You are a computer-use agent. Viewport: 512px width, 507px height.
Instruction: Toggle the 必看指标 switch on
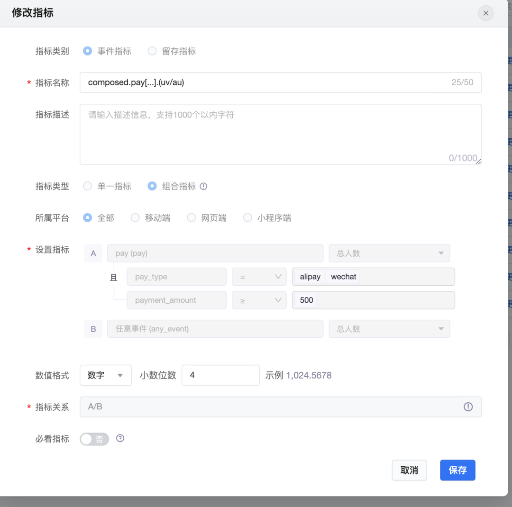tap(94, 439)
